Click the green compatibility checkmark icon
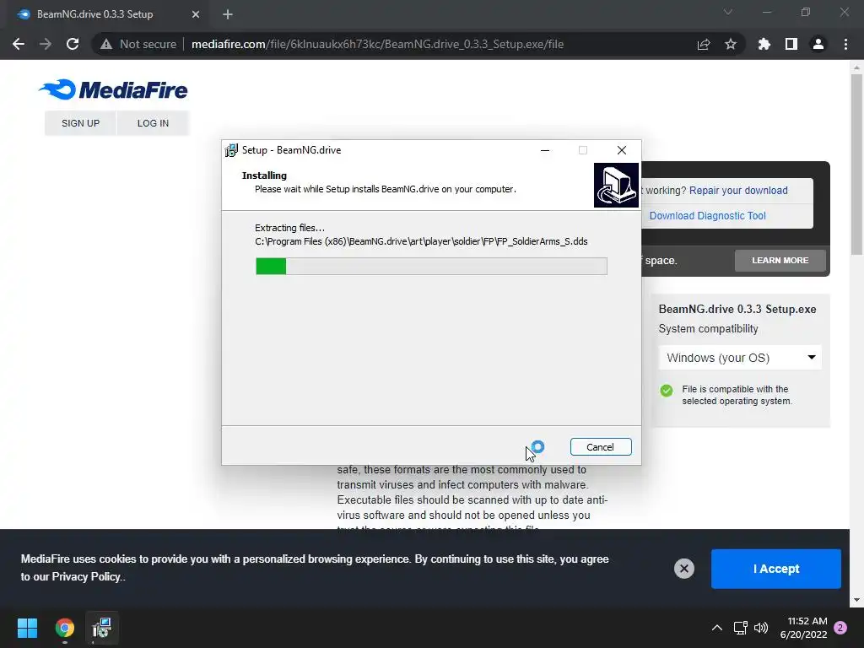 (667, 391)
